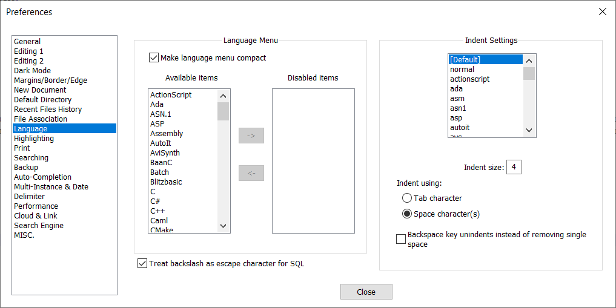The width and height of the screenshot is (616, 308).
Task: Switch to Auto-Completion settings
Action: click(x=42, y=177)
